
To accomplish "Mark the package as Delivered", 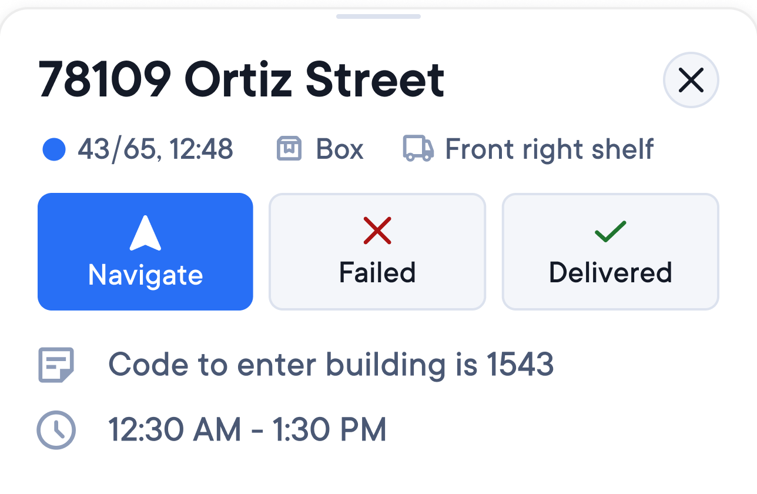I will pyautogui.click(x=609, y=252).
